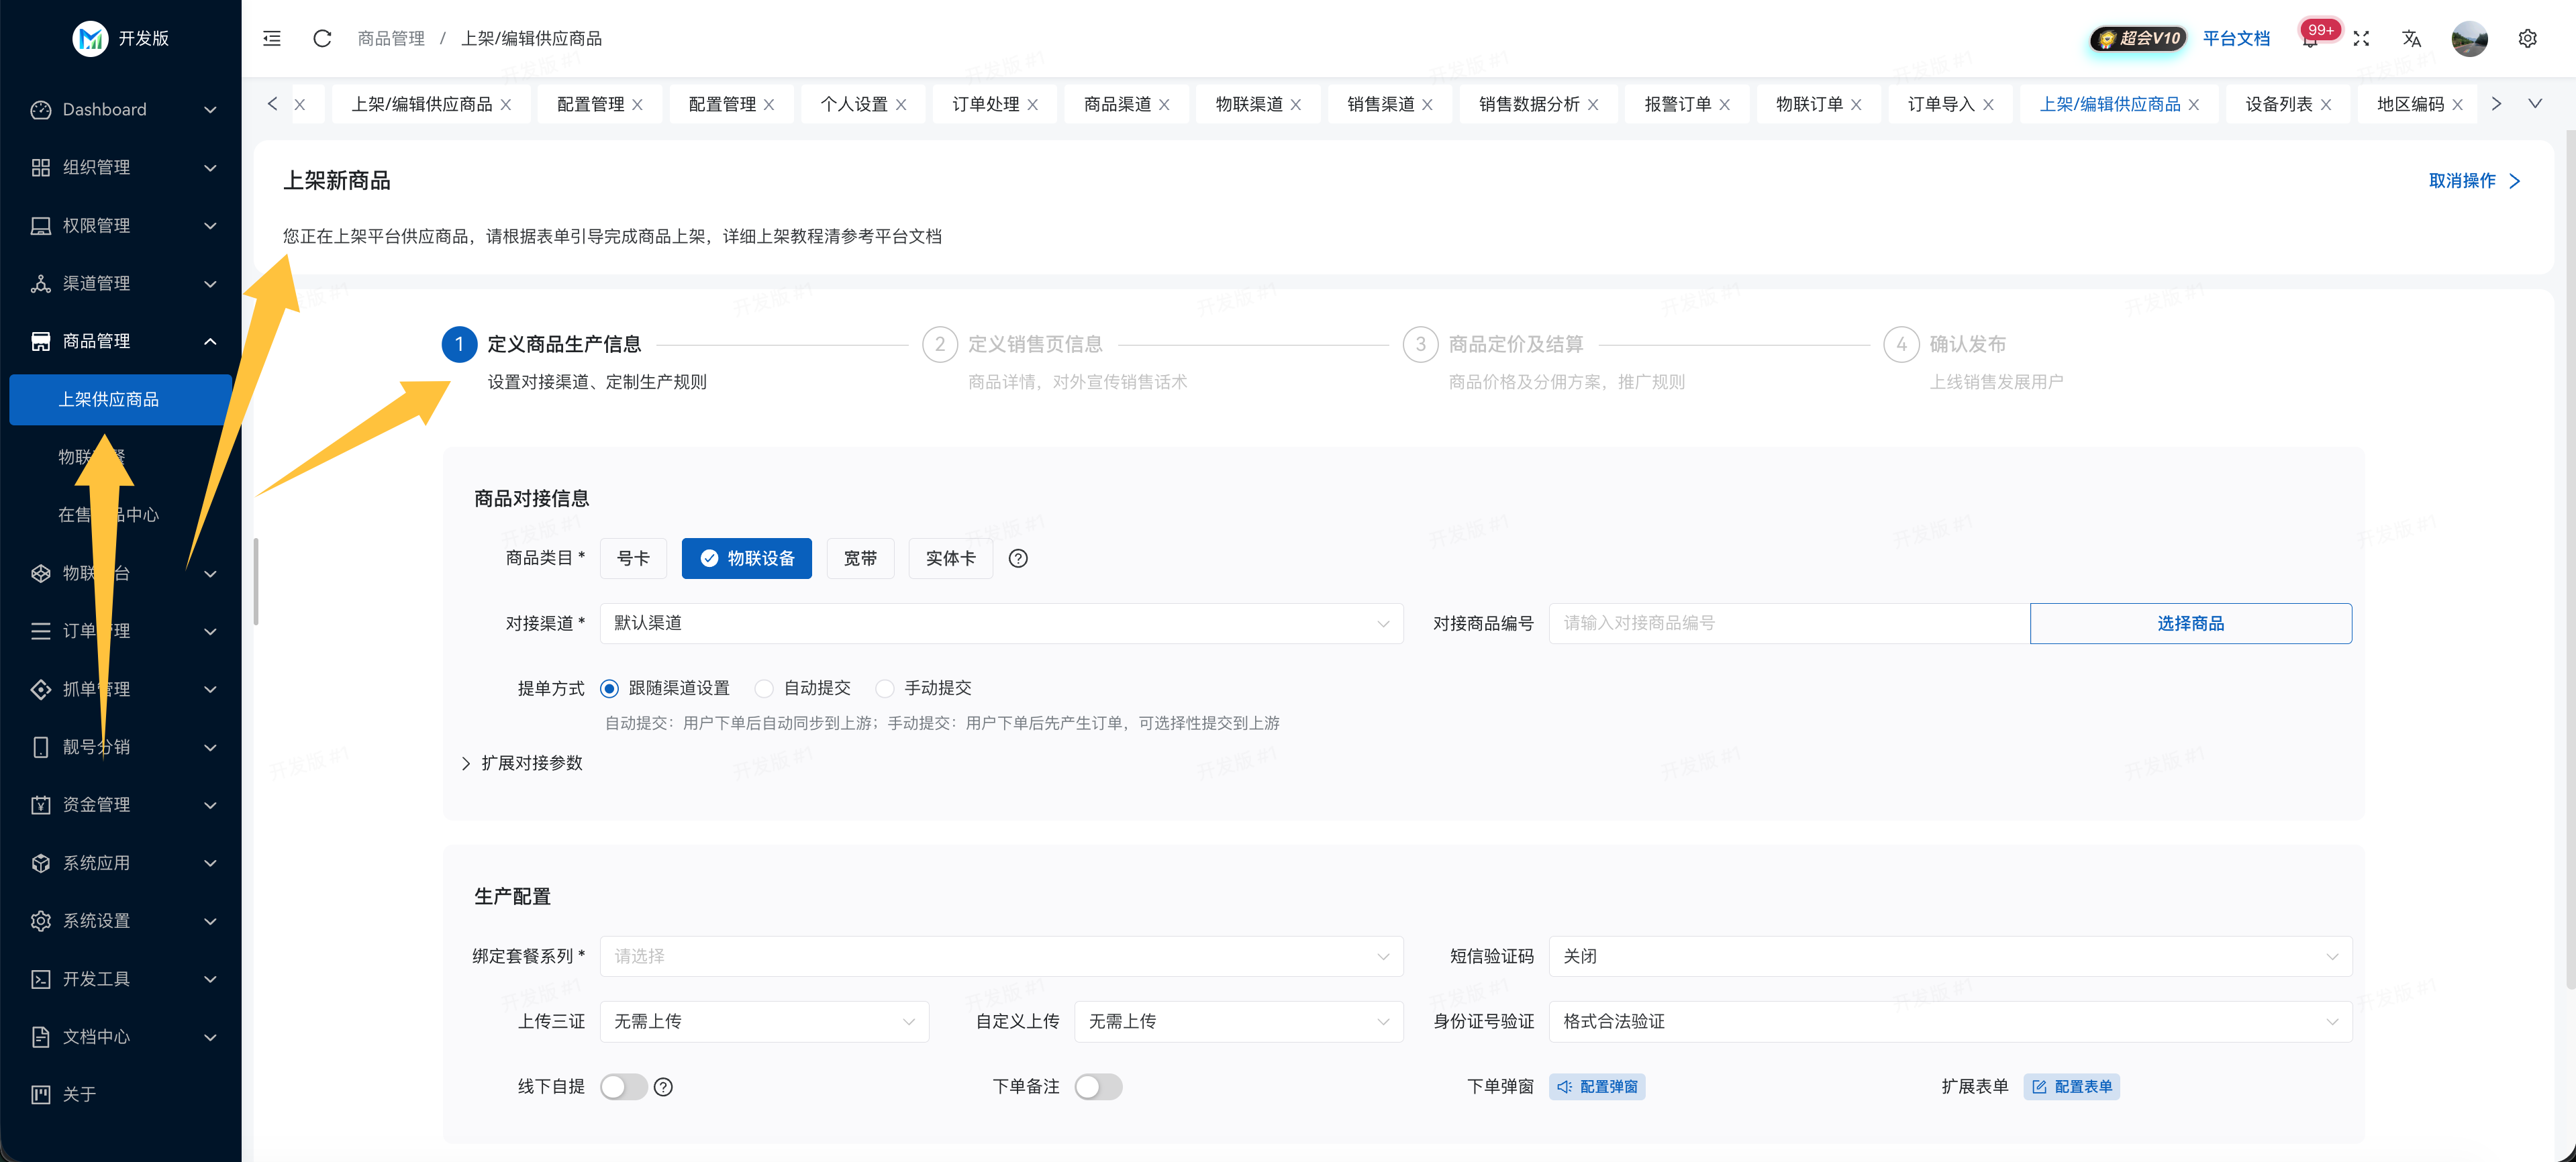Click the 选择商品 button
The image size is (2576, 1162).
click(2190, 623)
